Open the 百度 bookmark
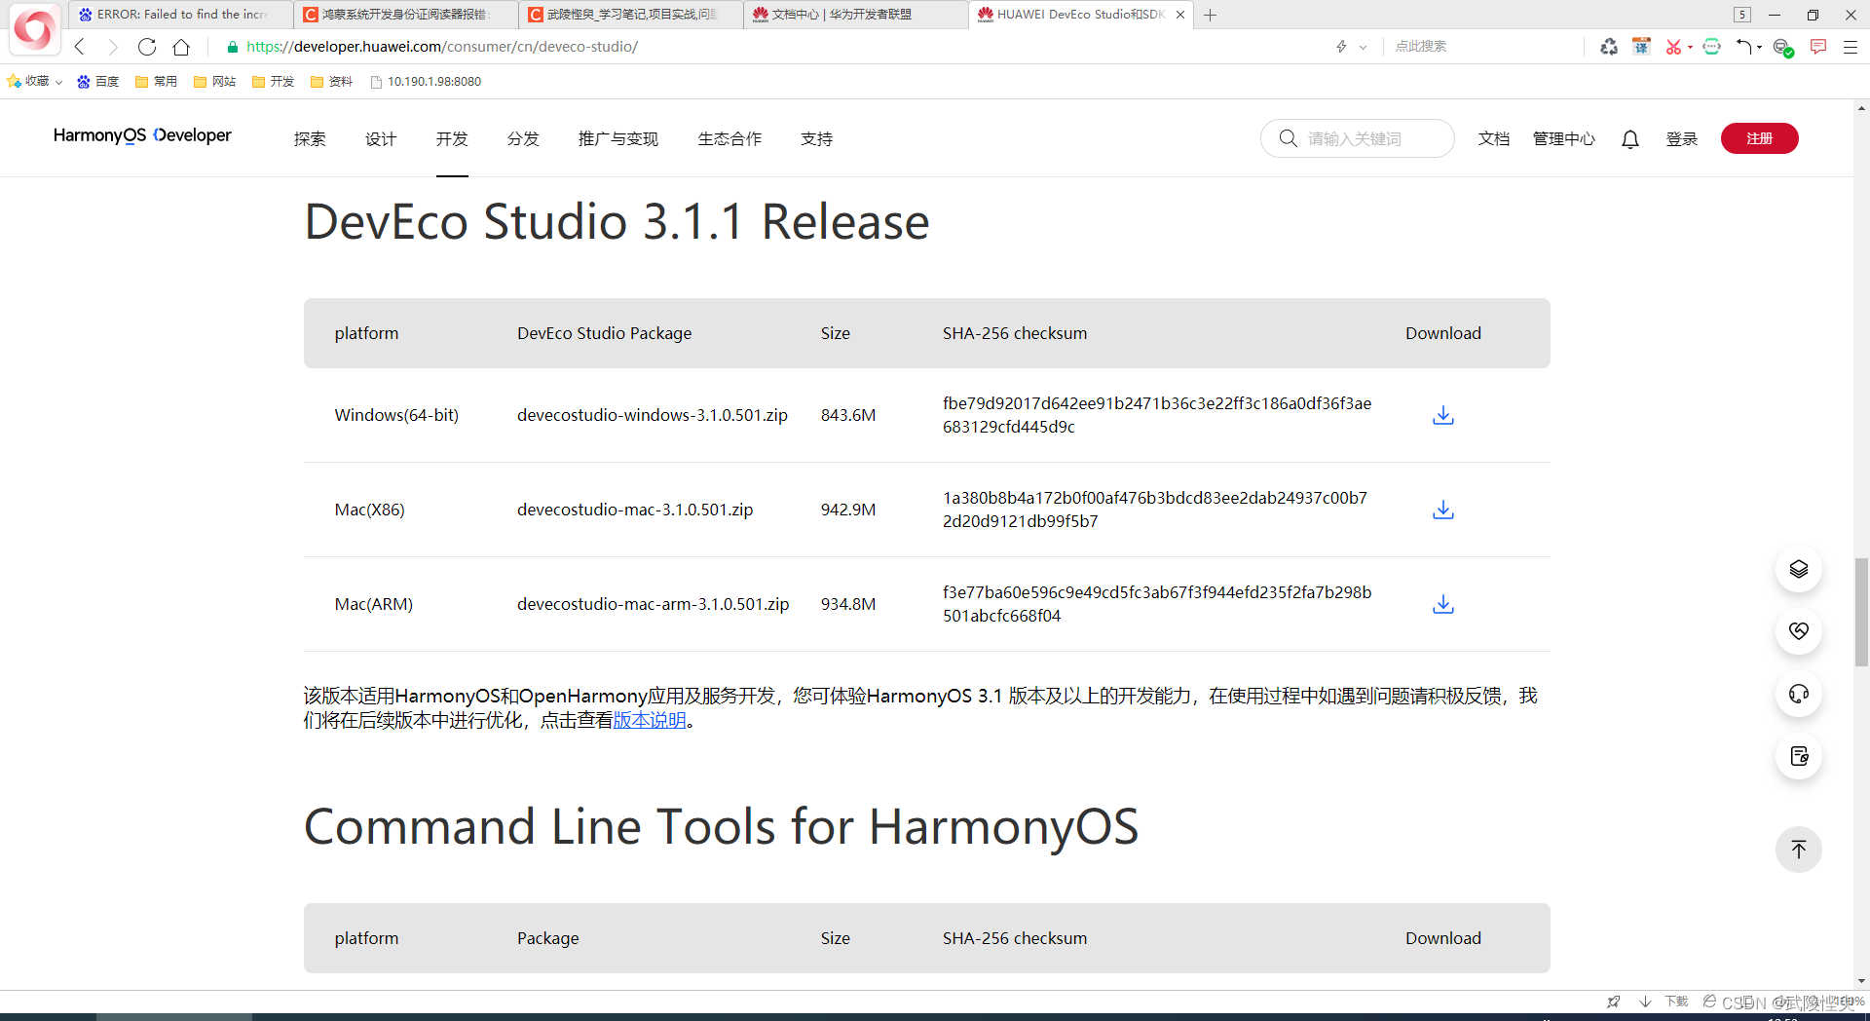This screenshot has height=1021, width=1870. (x=97, y=82)
